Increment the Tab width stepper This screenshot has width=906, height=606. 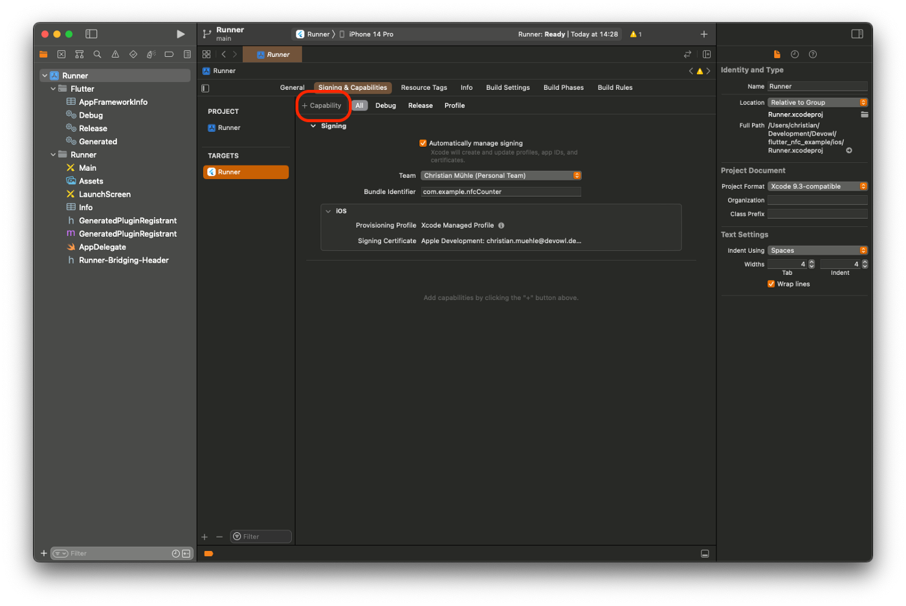point(812,262)
